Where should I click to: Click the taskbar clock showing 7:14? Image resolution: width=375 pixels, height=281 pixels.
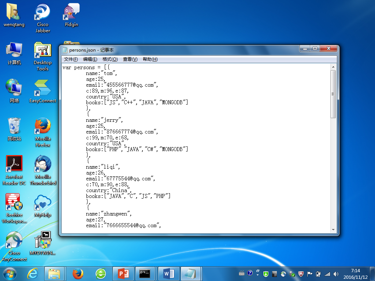pyautogui.click(x=355, y=274)
